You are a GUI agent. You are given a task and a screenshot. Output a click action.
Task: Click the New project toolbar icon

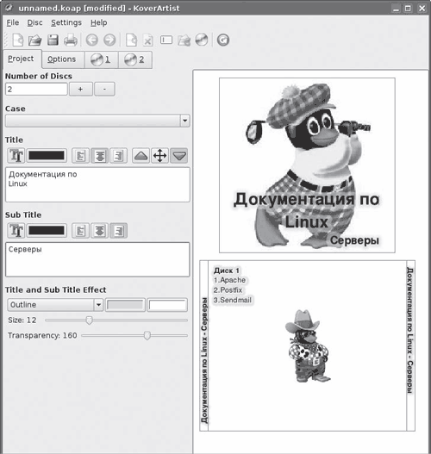17,40
